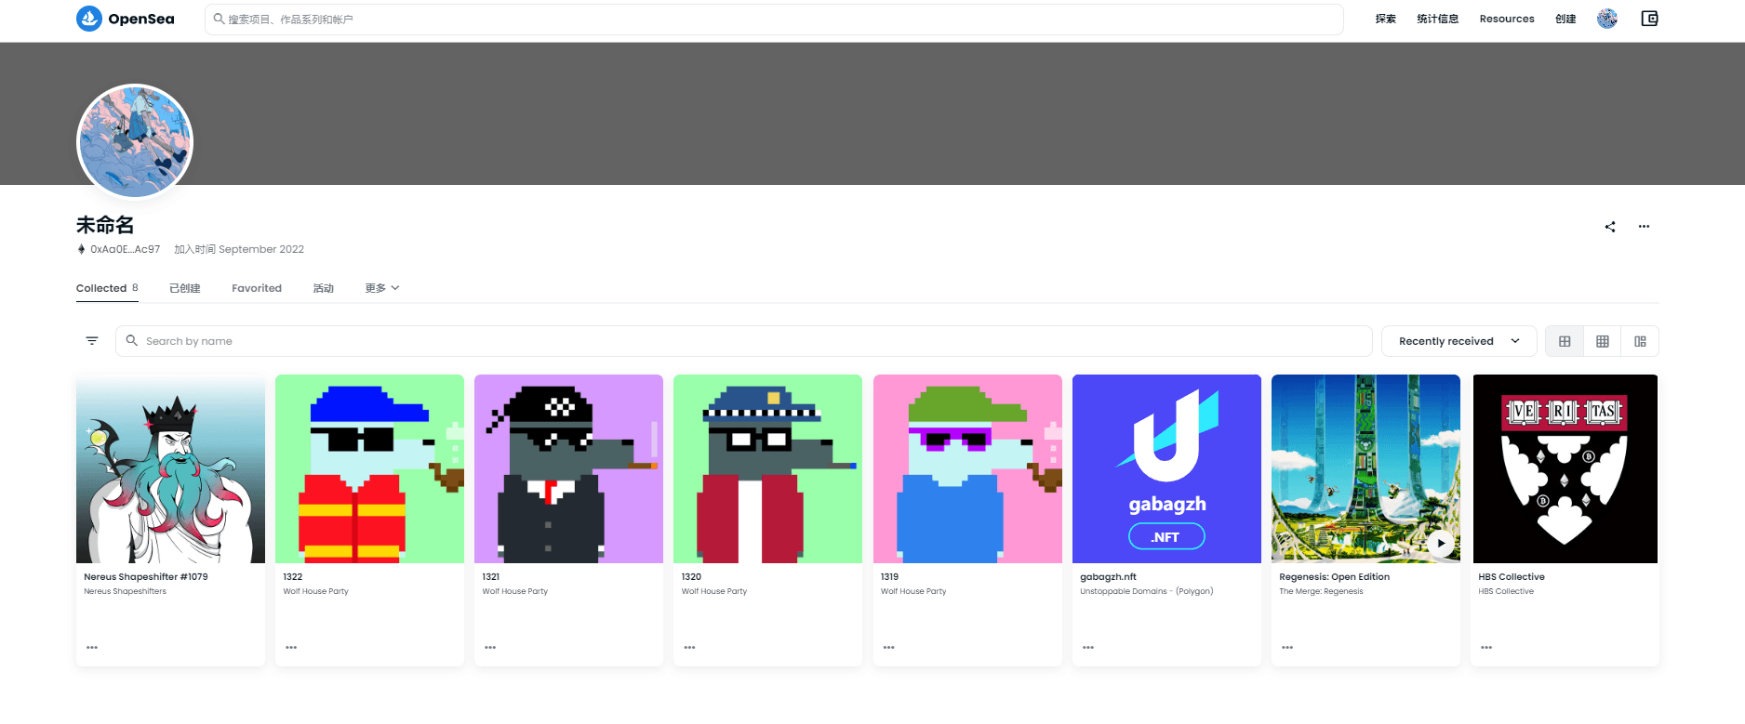The height and width of the screenshot is (724, 1745).
Task: Switch to mosaic layout view
Action: 1640,341
